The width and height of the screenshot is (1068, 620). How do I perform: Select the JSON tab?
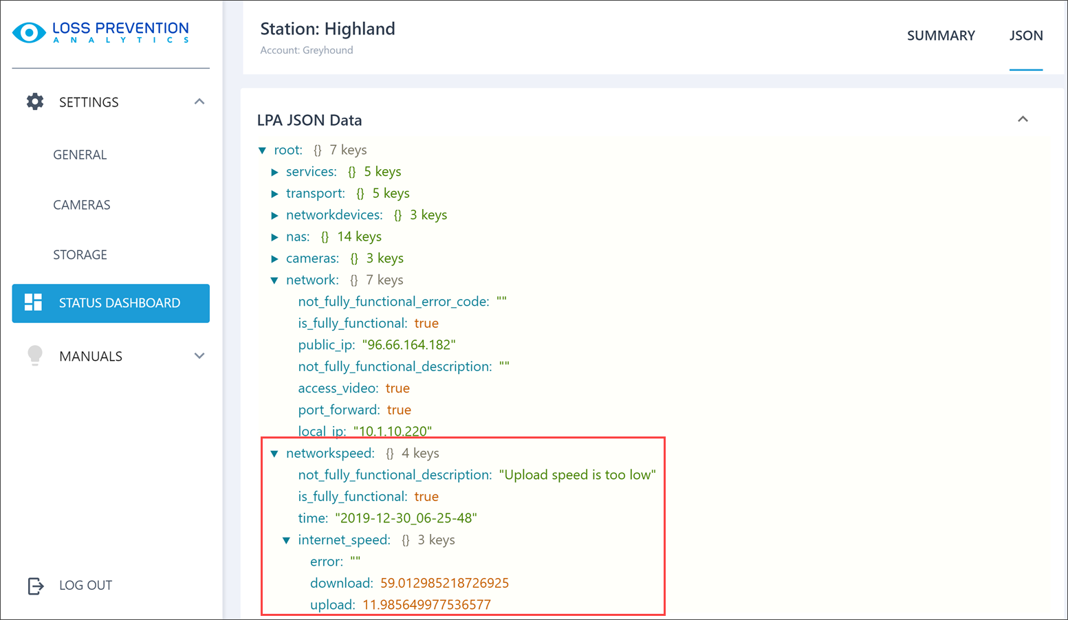point(1025,36)
